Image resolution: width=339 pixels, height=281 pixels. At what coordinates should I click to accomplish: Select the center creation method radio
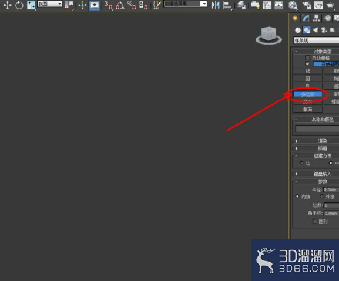coord(330,163)
